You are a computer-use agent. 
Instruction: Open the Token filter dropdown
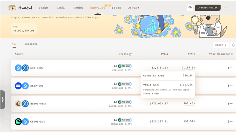point(221,45)
